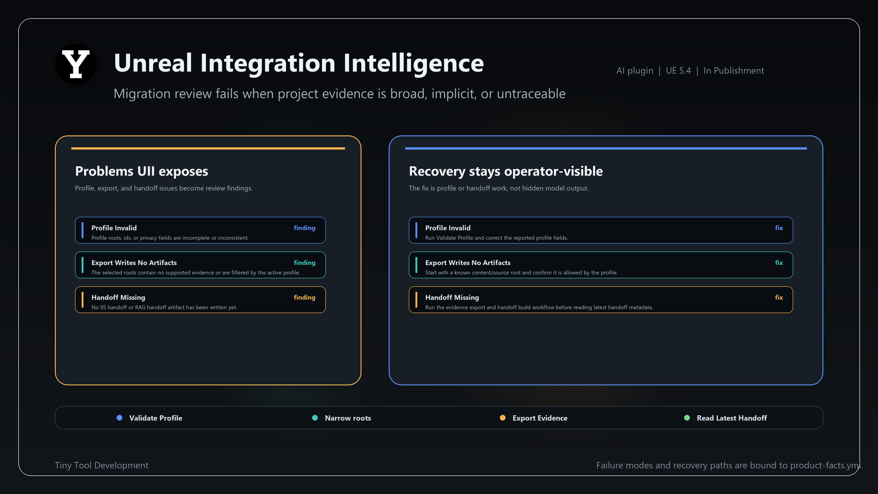Screen dimensions: 878x494
Task: Click the fix tag on Profile Invalid
Action: [x=779, y=228]
